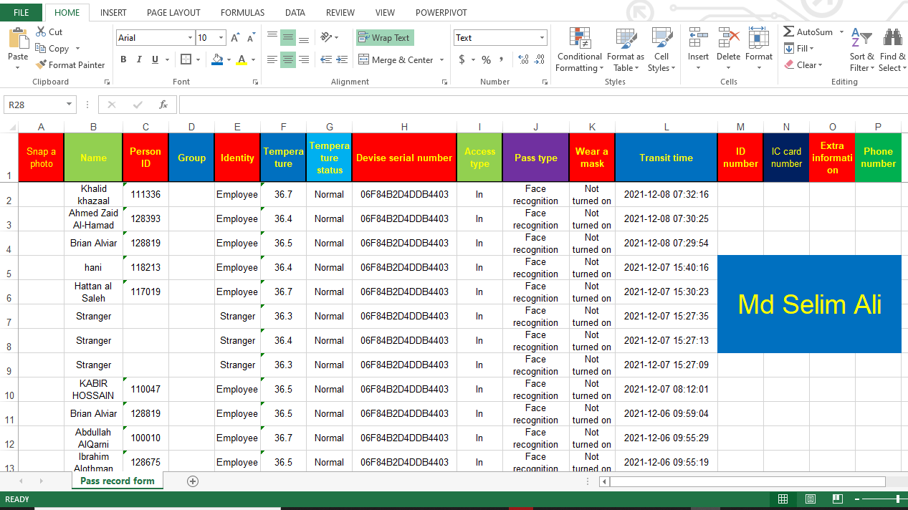The image size is (908, 510).
Task: Open the FILE backstage button
Action: [x=21, y=13]
